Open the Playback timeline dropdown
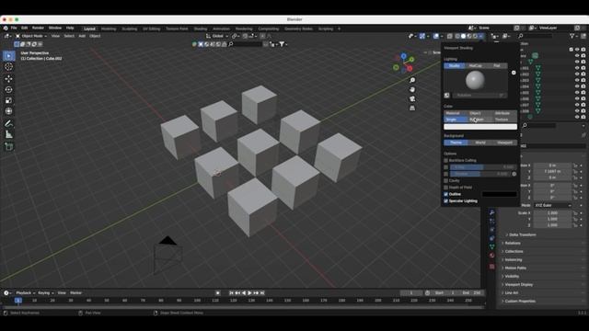Viewport: 589px width, 331px height. (x=25, y=292)
